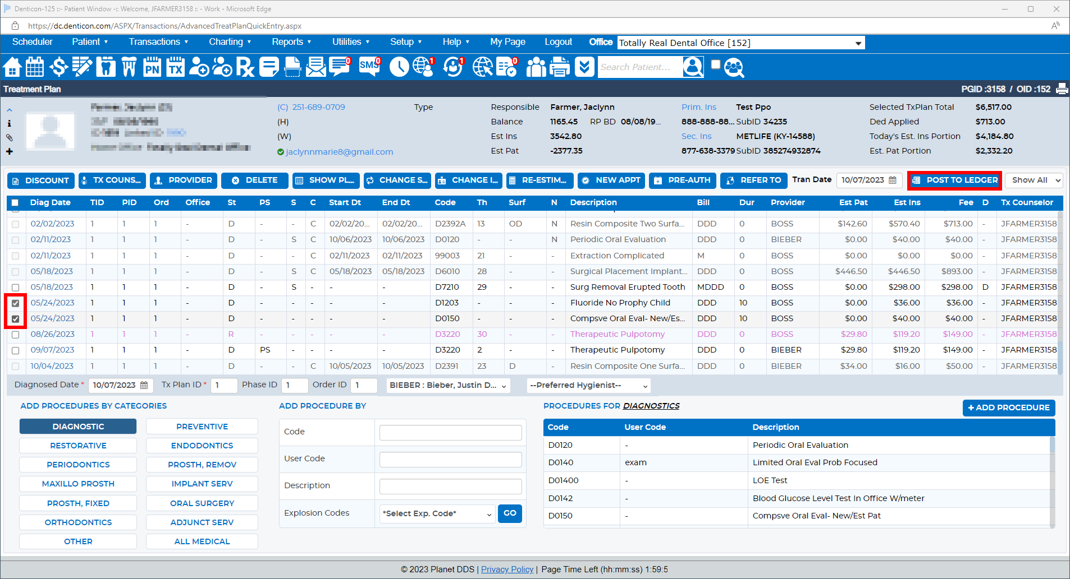Open the Rx prescription icon
This screenshot has height=579, width=1070.
point(245,67)
